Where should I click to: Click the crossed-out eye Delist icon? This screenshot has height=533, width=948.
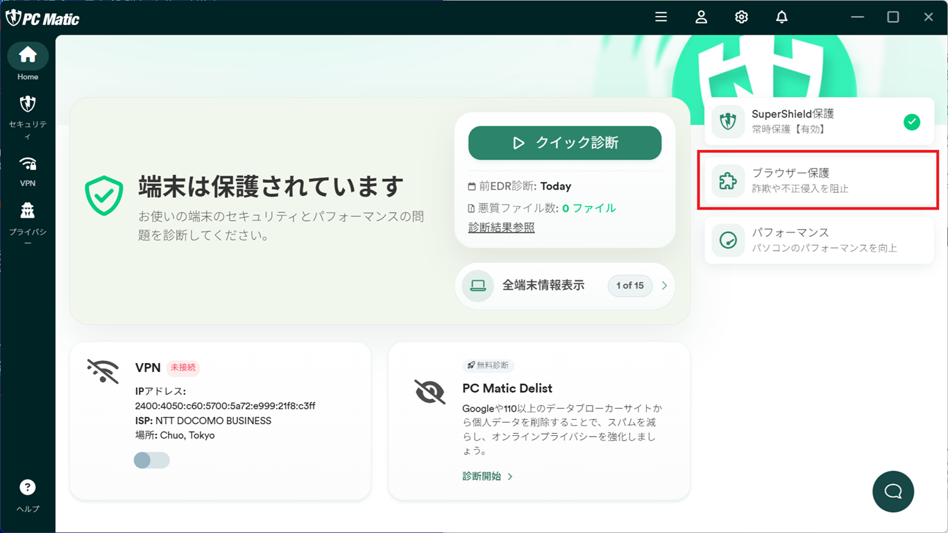[x=430, y=392]
